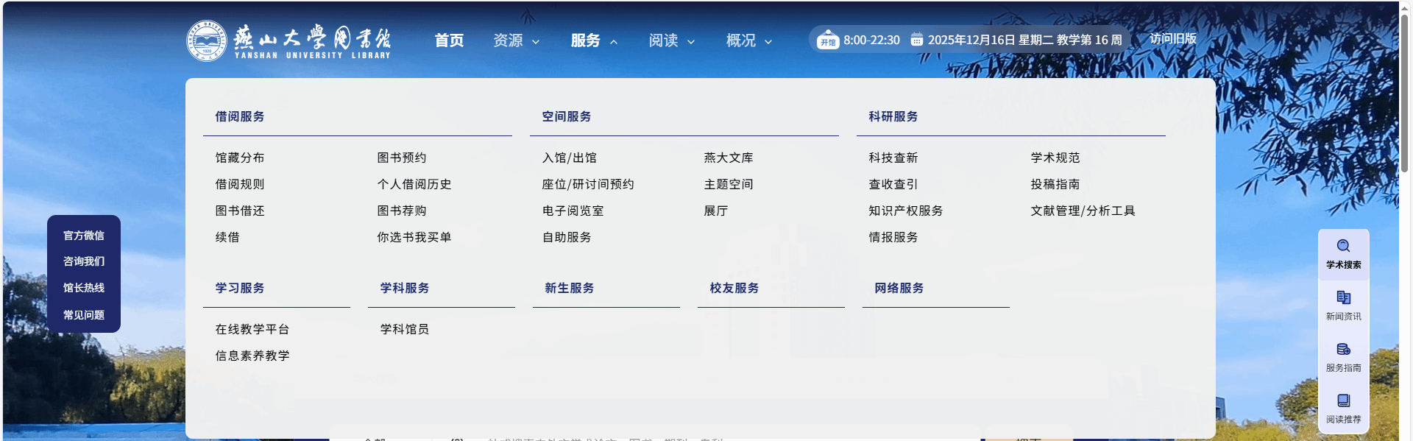The width and height of the screenshot is (1413, 441).
Task: Expand the 资源 dropdown menu
Action: coord(516,40)
